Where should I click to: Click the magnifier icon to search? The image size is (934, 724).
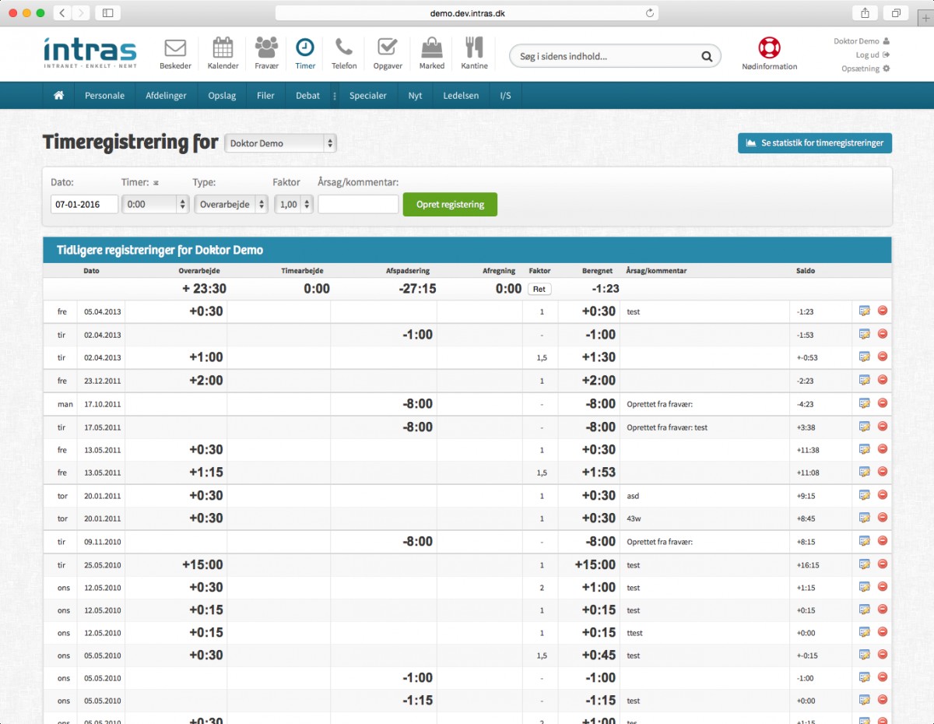tap(706, 56)
